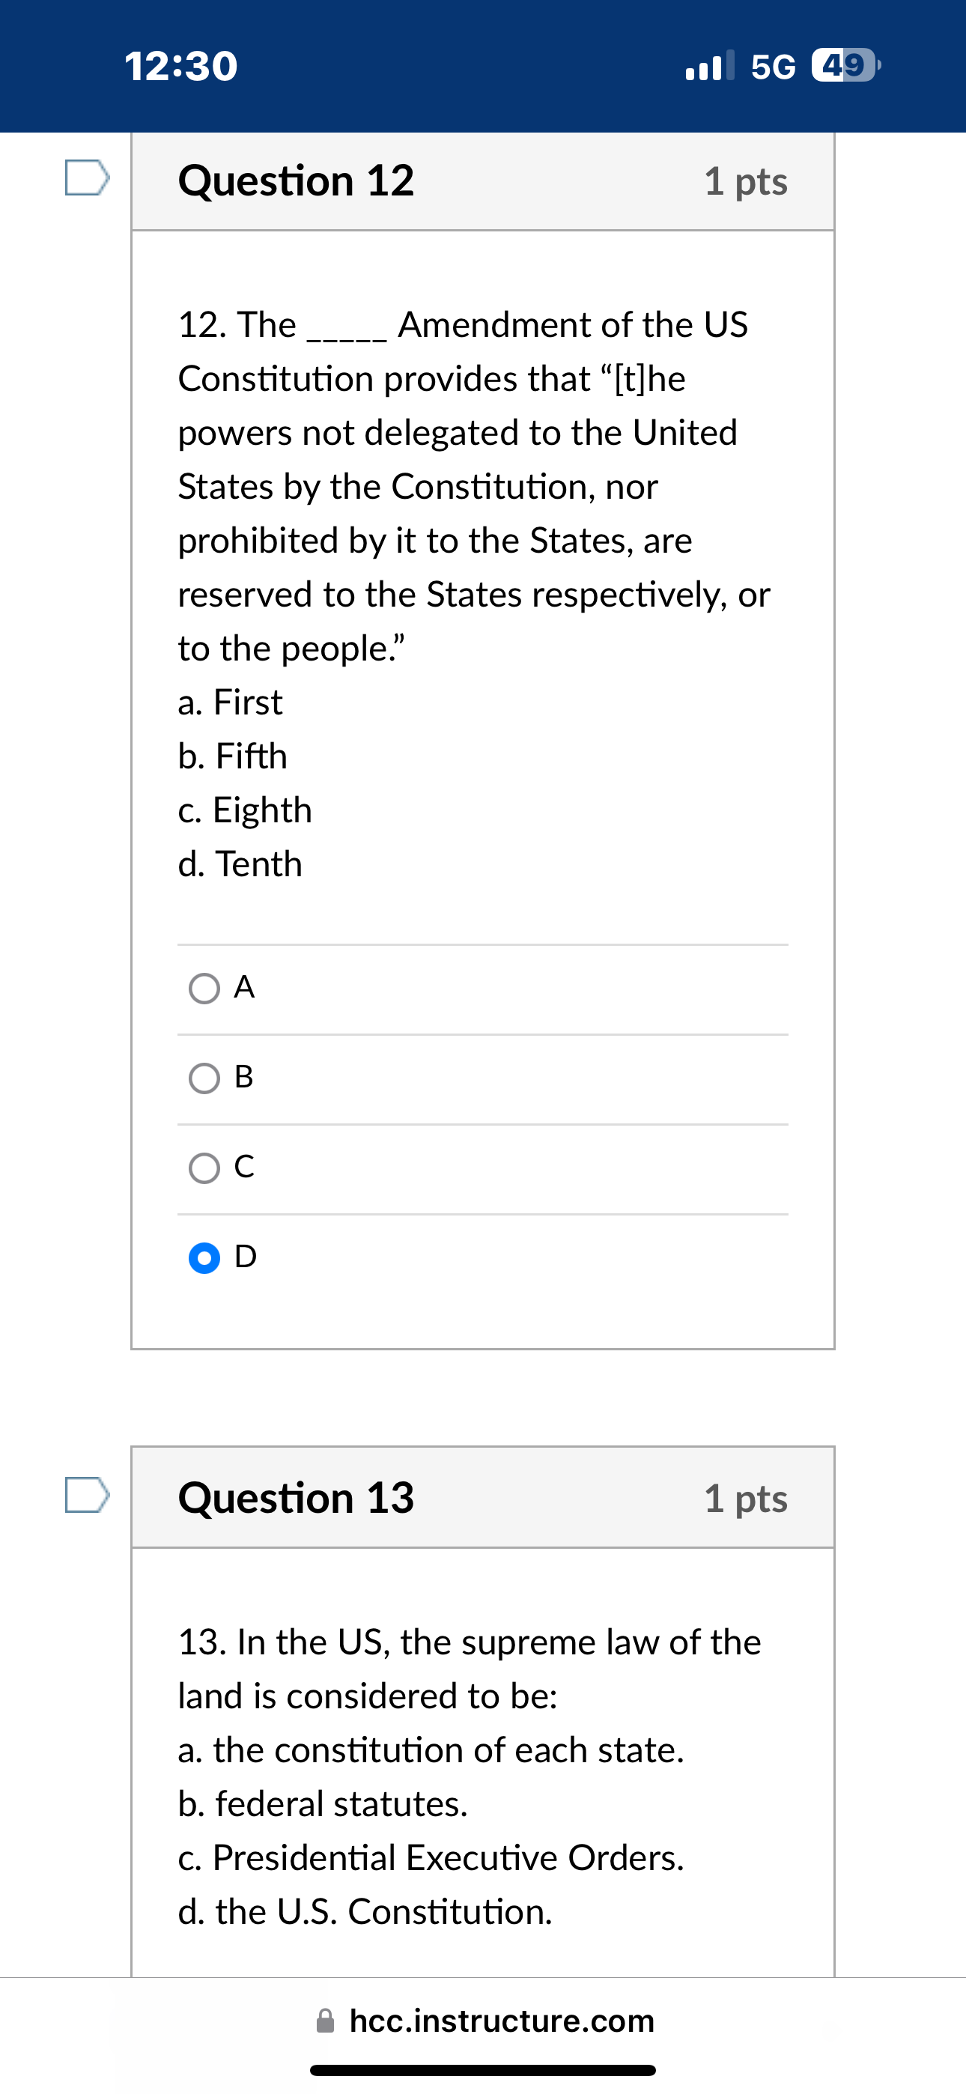Tap the home indicator bar
This screenshot has height=2094, width=966.
click(483, 2069)
